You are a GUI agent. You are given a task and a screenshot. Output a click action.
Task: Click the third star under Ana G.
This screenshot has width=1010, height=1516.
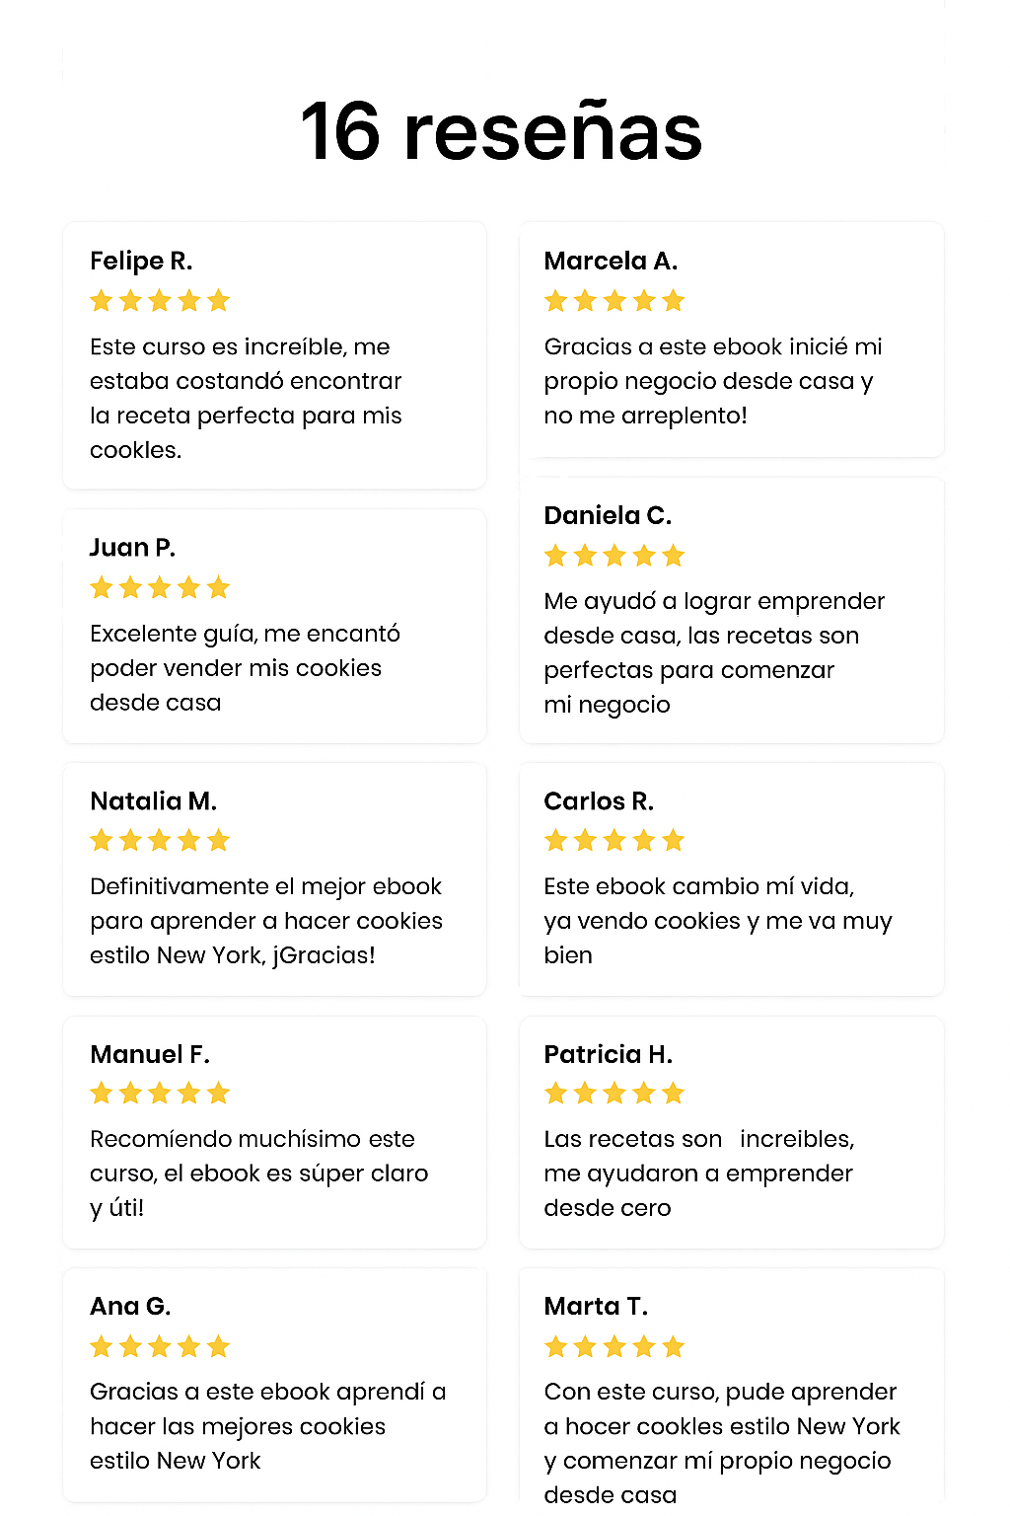pyautogui.click(x=160, y=1347)
